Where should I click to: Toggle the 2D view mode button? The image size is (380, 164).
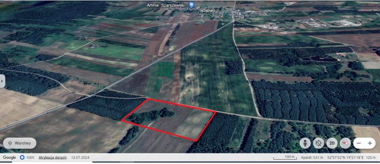pyautogui.click(x=332, y=143)
